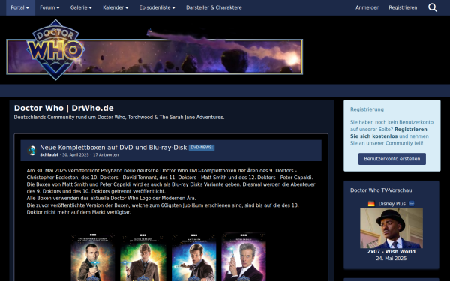Click the '24. Mai 2025' air date
The height and width of the screenshot is (281, 450).
click(x=391, y=259)
